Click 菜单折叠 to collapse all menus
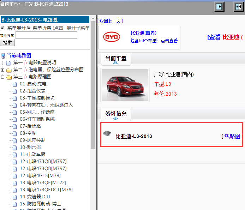This screenshot has width=245, height=210. pyautogui.click(x=42, y=28)
